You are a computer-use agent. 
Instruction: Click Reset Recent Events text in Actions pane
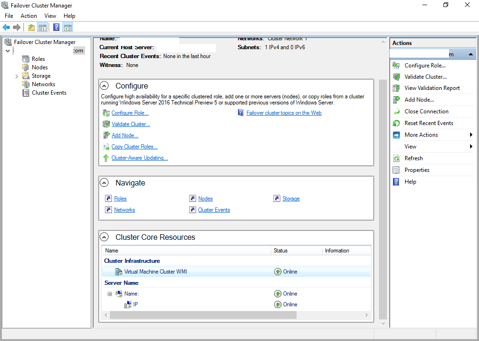pos(429,123)
